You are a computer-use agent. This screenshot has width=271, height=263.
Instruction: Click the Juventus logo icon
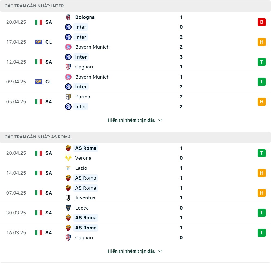(x=68, y=198)
